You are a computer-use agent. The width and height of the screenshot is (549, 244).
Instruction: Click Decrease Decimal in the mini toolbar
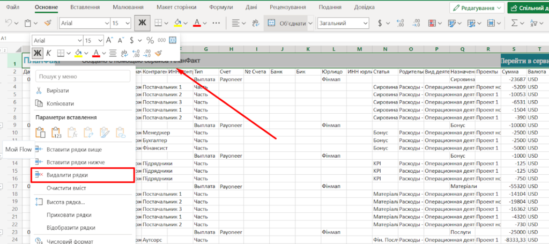(x=147, y=53)
